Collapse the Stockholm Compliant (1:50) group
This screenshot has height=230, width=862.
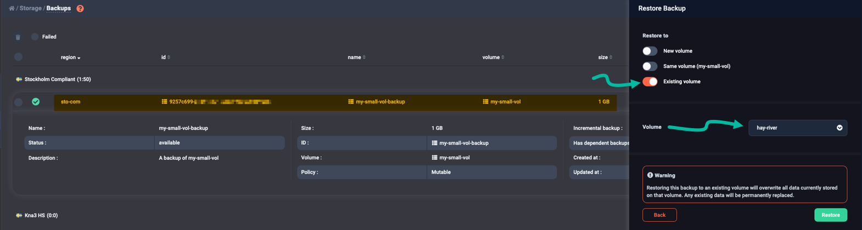(x=58, y=79)
